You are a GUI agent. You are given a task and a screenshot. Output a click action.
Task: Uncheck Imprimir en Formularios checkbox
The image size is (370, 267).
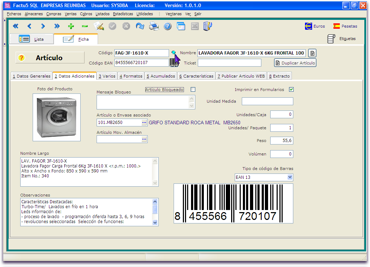coord(291,89)
